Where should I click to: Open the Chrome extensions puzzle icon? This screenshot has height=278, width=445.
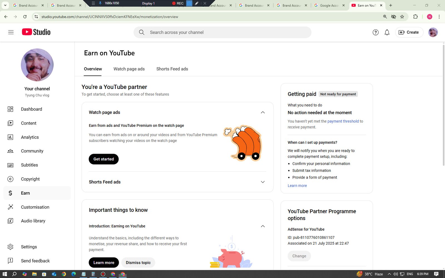pyautogui.click(x=416, y=17)
